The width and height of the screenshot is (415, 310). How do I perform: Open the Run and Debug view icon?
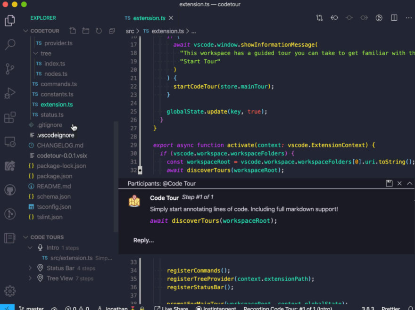[10, 93]
